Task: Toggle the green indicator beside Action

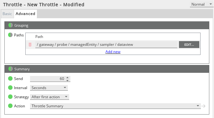Action: click(x=10, y=106)
